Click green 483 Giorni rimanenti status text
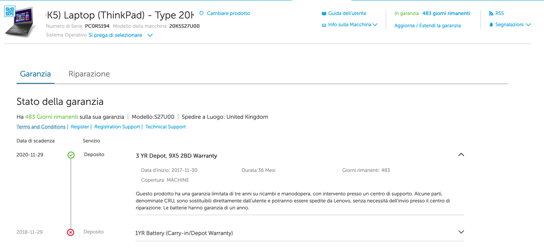This screenshot has height=248, width=544. [51, 117]
